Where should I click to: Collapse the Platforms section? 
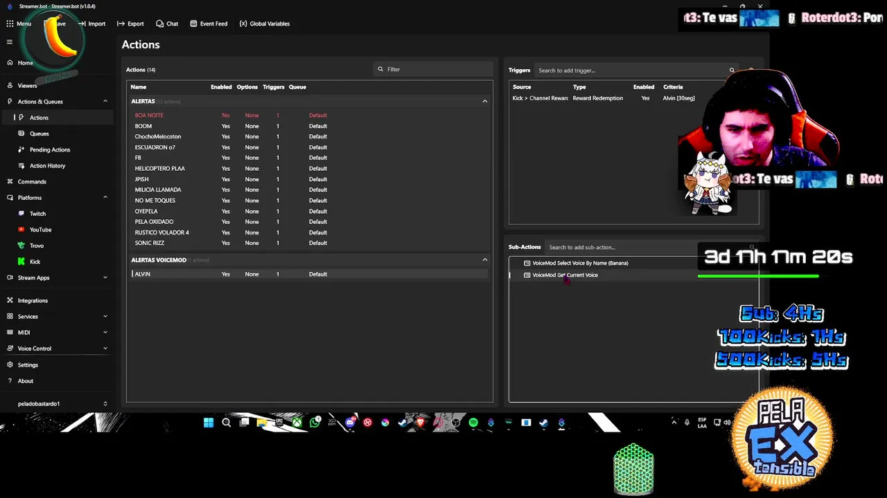pyautogui.click(x=105, y=198)
